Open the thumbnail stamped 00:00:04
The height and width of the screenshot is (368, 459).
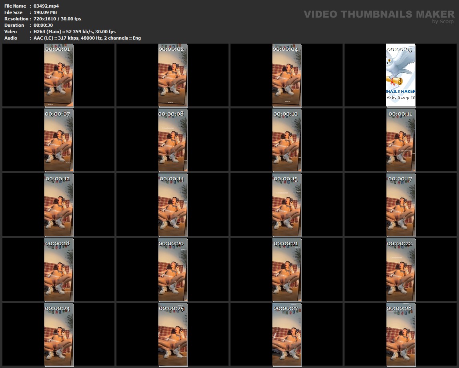287,76
